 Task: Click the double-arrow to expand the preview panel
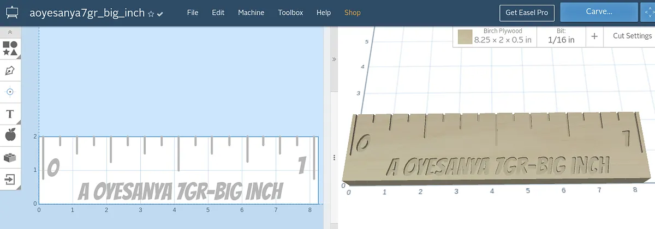[334, 59]
